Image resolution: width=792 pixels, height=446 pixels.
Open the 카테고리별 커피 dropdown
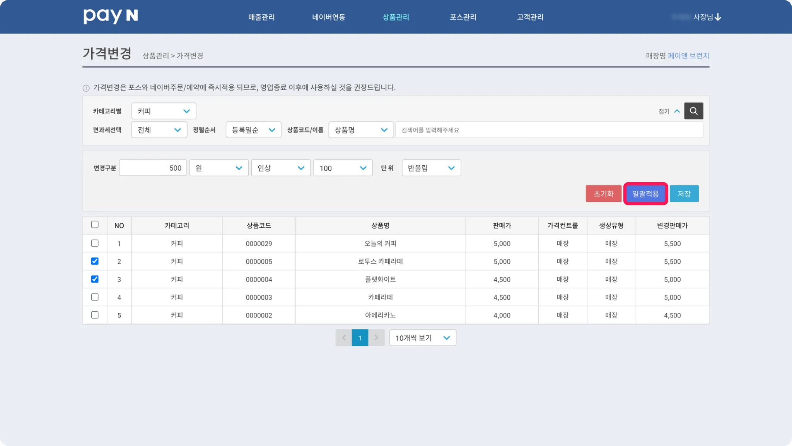pyautogui.click(x=164, y=111)
